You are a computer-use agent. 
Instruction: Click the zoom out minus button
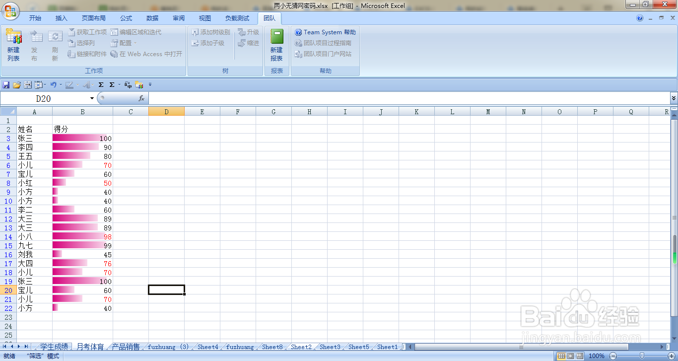pyautogui.click(x=613, y=356)
